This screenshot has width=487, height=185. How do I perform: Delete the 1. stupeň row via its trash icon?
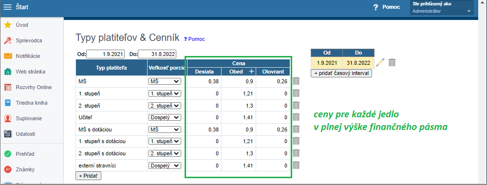coord(296,93)
